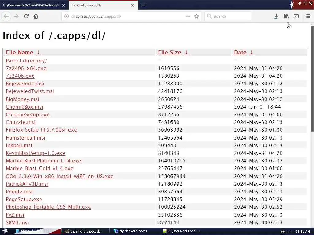The height and width of the screenshot is (235, 314).
Task: Open the page actions three-dots menu
Action: tap(188, 16)
